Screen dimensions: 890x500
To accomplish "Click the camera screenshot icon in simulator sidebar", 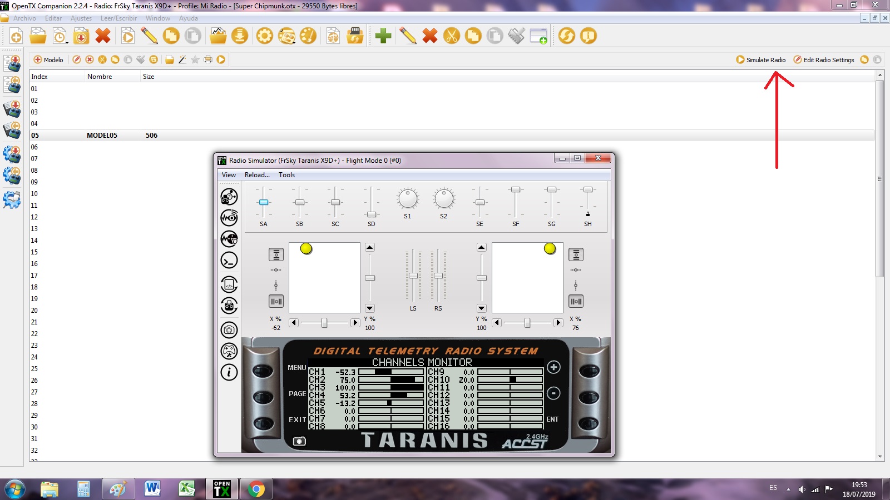I will click(x=229, y=330).
